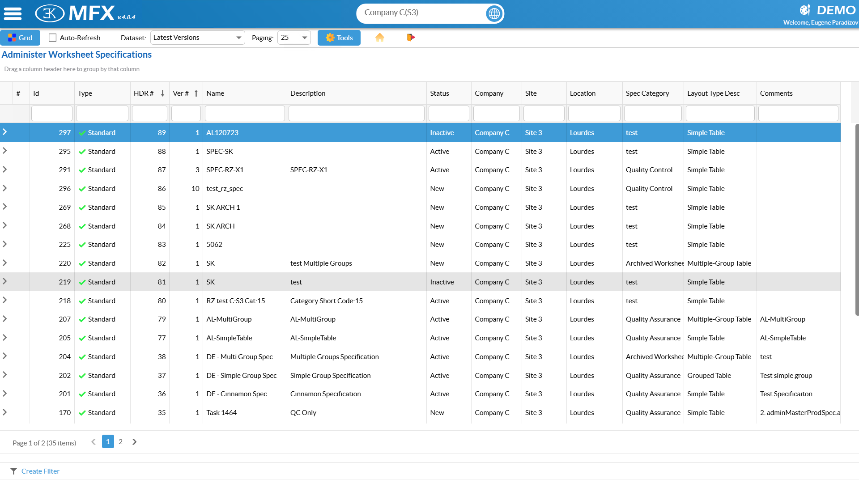Click green checkmark in row 295

pyautogui.click(x=82, y=152)
